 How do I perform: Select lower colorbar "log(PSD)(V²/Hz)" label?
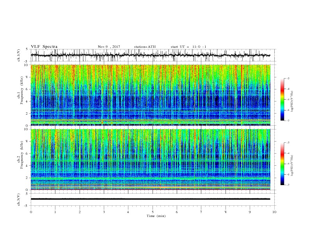(292, 166)
